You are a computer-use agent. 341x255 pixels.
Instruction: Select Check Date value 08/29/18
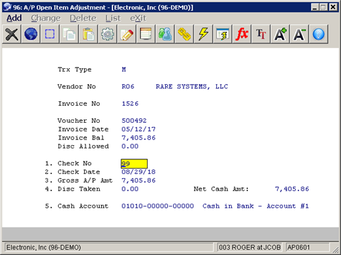coord(138,172)
